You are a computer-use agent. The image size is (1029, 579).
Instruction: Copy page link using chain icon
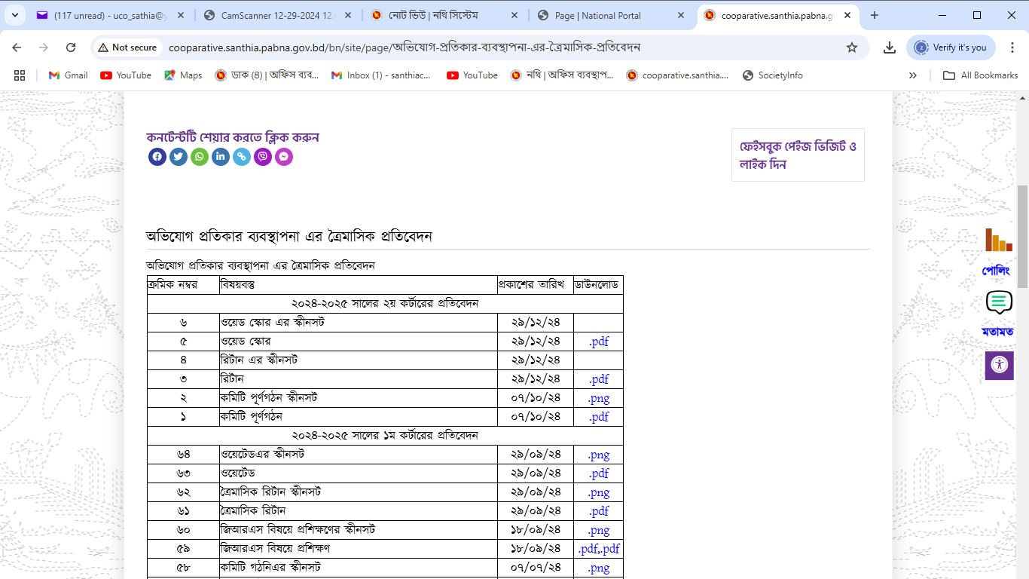[x=242, y=157]
